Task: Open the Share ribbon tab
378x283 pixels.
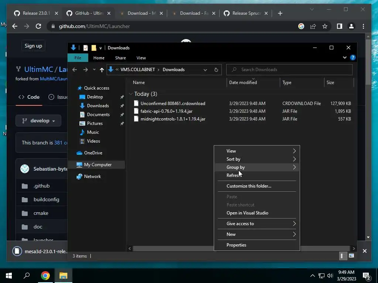Action: coord(121,58)
